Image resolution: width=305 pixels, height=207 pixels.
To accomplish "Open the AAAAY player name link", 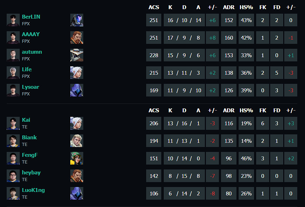I will point(31,34).
